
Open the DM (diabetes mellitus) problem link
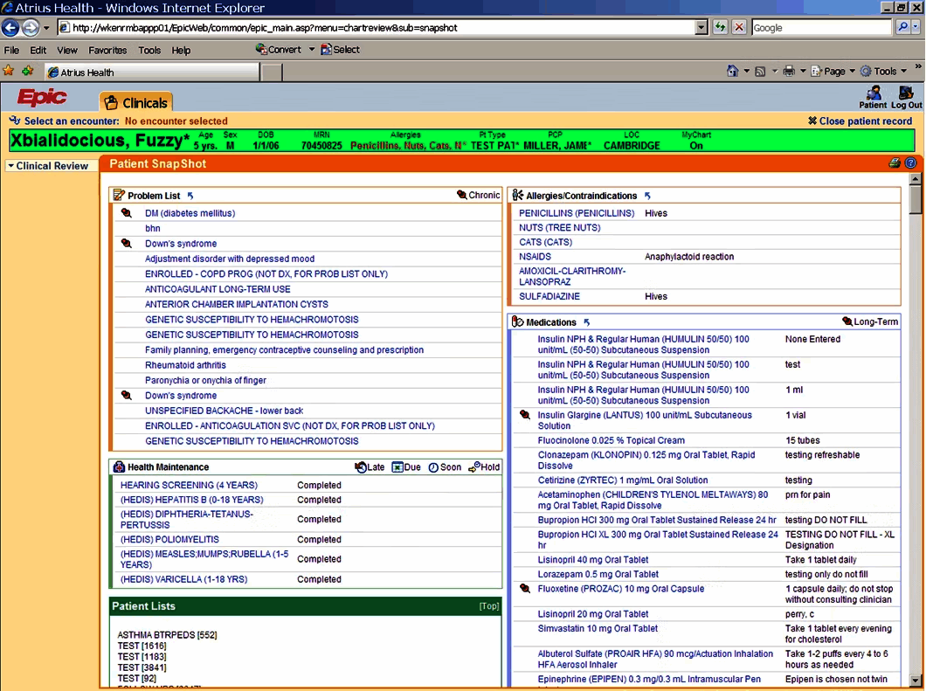point(190,213)
